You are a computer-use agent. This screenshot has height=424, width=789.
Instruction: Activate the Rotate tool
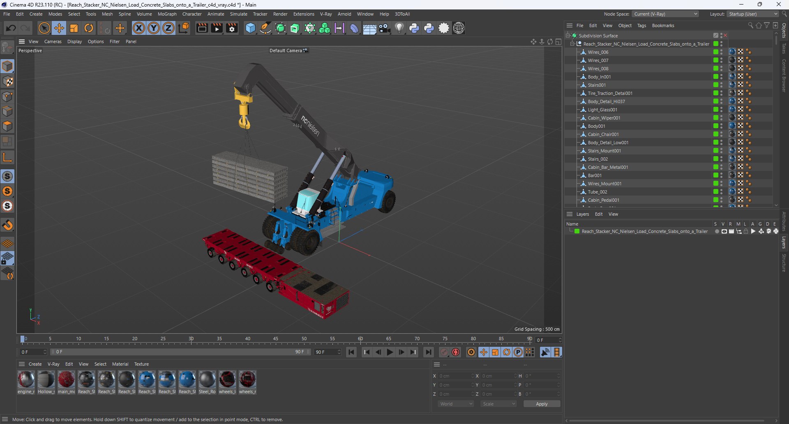click(89, 28)
